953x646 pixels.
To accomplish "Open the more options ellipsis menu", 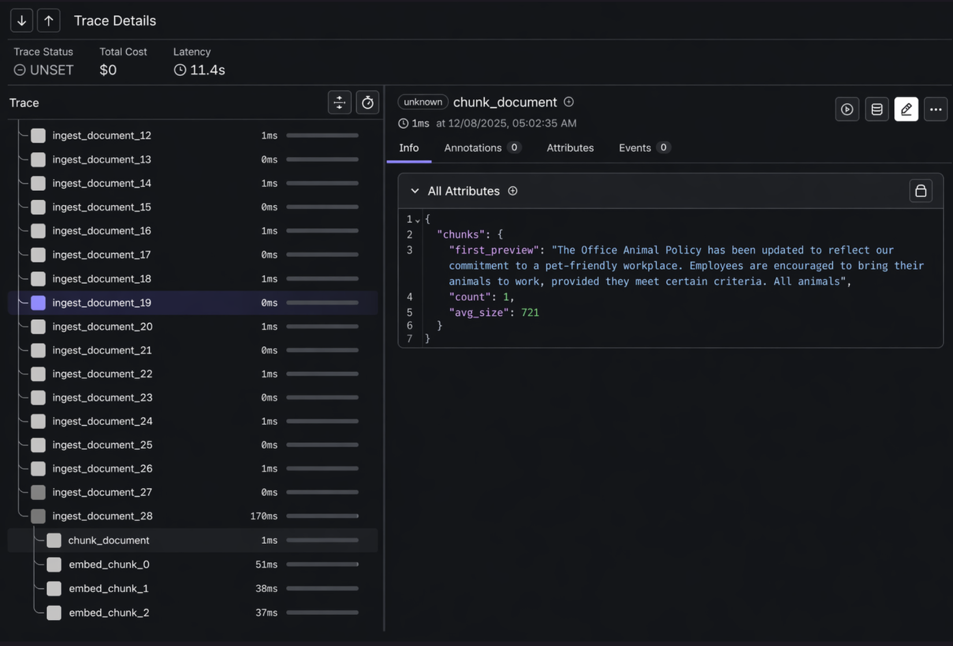I will tap(936, 109).
